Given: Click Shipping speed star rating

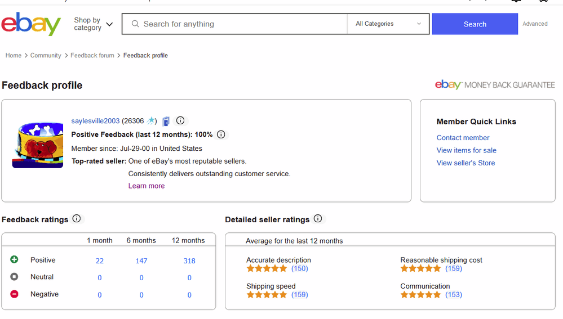Looking at the screenshot, I should click(267, 295).
